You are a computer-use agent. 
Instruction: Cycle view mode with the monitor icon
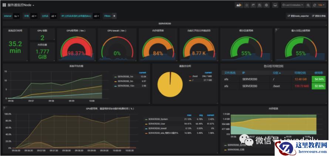(275, 5)
